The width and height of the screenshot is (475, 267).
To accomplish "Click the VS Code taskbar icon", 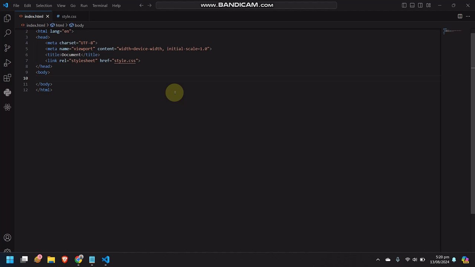I will click(106, 260).
